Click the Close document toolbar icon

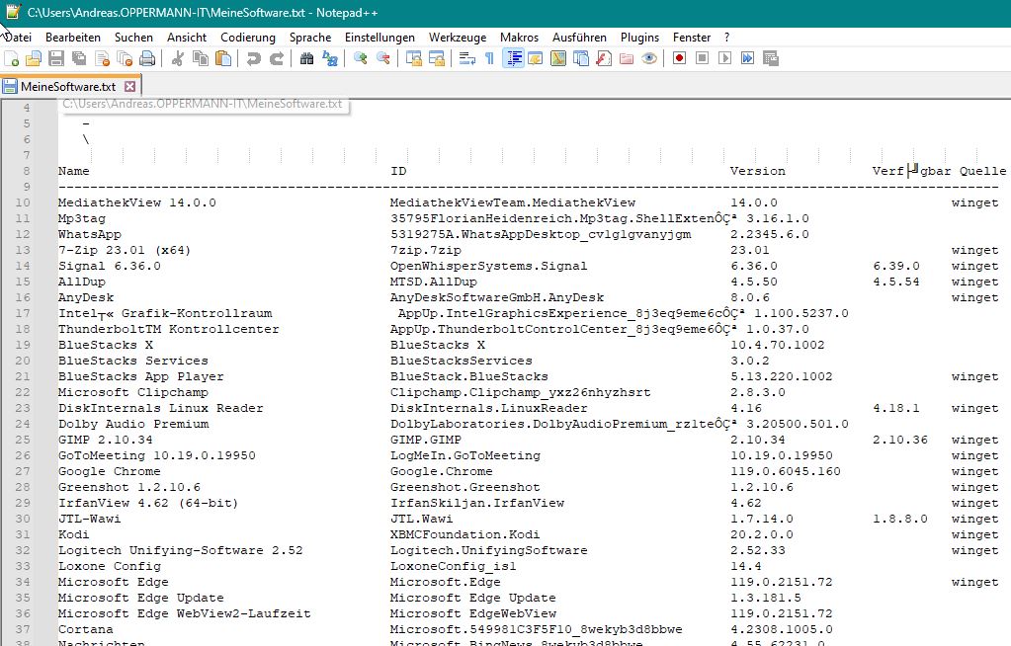pyautogui.click(x=102, y=58)
